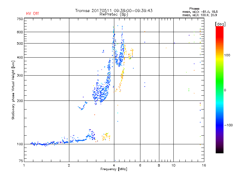Click the 'Frequency [MHz]' axis title
Screen dimensions: 240x180
point(114,169)
